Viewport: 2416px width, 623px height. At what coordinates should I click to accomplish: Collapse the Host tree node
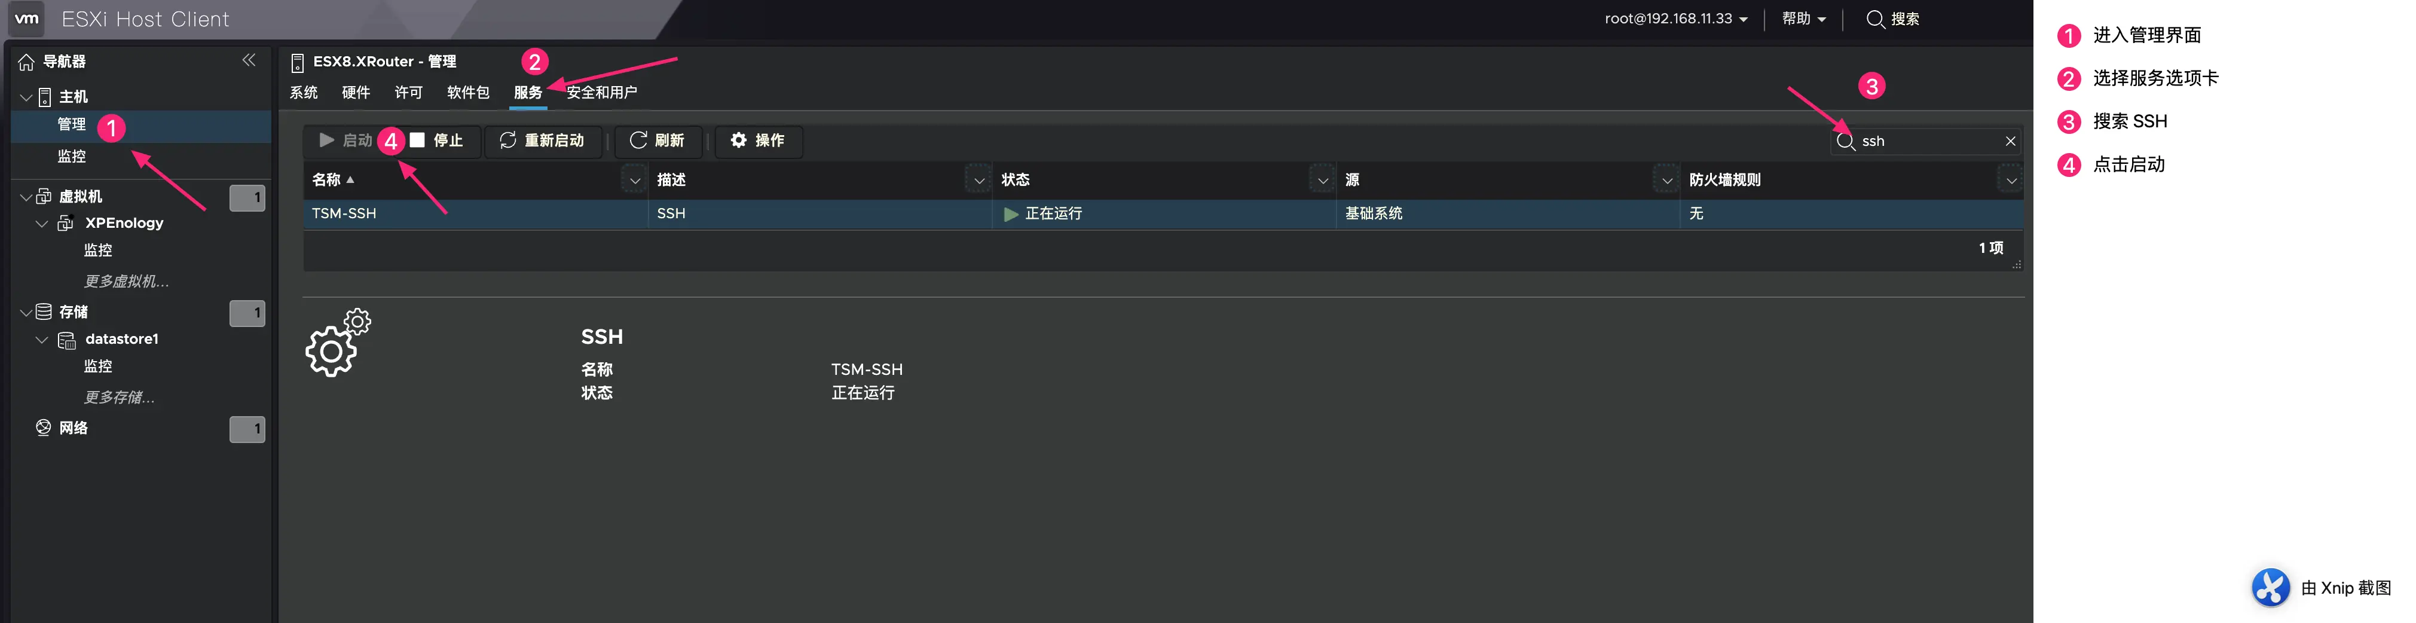26,97
